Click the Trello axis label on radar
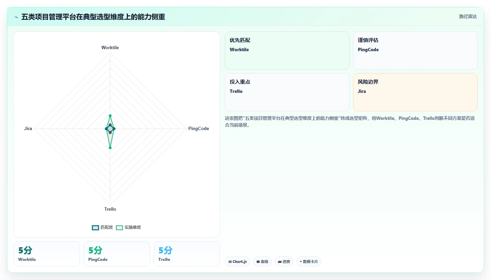 point(110,209)
